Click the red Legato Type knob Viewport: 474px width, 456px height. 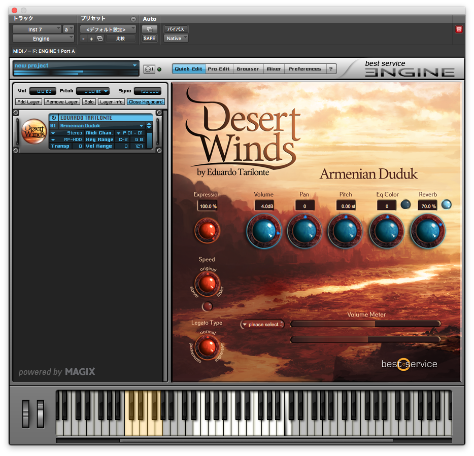tap(207, 347)
